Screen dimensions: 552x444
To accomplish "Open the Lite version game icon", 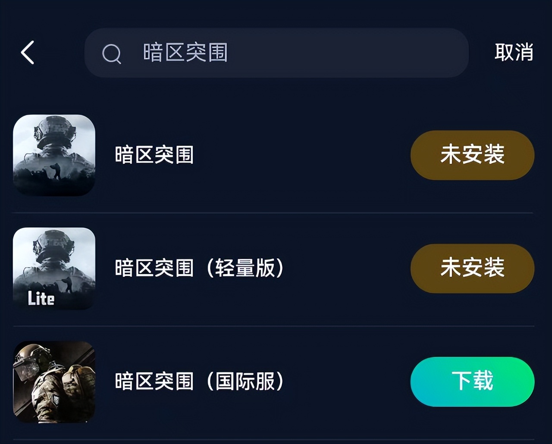I will (x=54, y=268).
